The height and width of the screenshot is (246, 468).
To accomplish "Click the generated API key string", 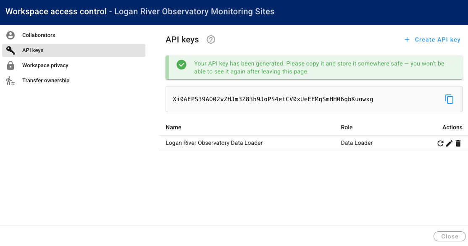I will pyautogui.click(x=273, y=99).
